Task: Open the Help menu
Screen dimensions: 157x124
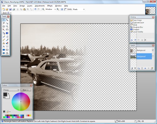Action: tap(66, 6)
